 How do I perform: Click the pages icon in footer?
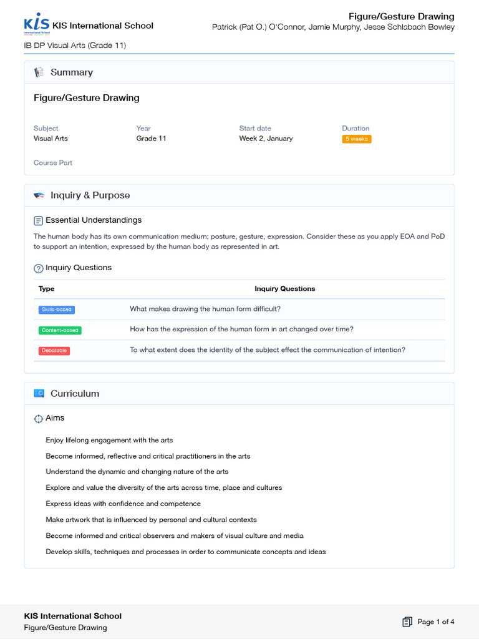(x=407, y=622)
